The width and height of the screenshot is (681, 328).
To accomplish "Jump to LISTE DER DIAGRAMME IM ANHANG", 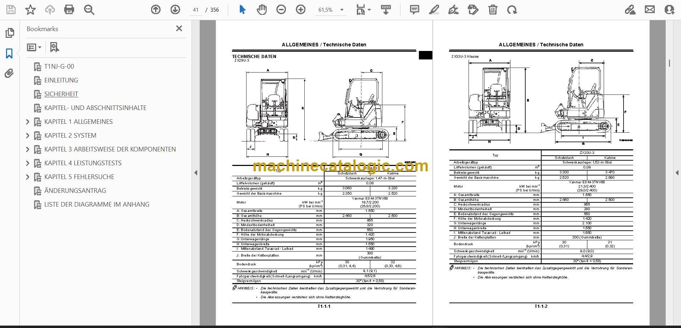I will (x=97, y=205).
